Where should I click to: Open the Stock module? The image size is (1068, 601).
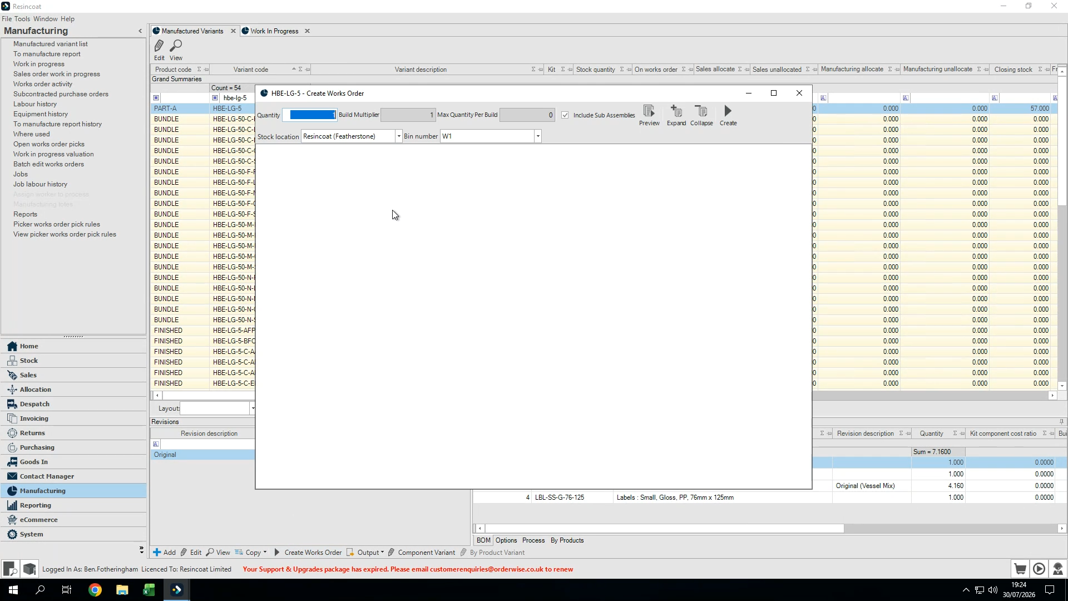point(73,361)
